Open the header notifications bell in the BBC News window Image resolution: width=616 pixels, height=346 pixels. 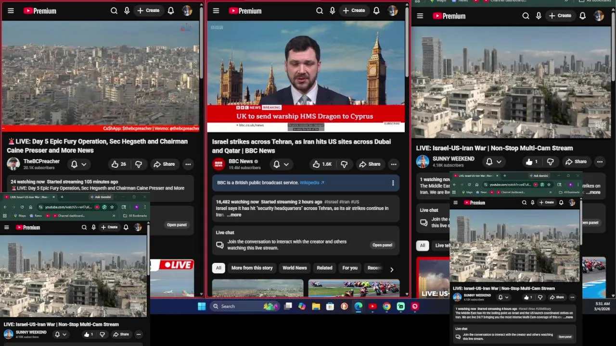pyautogui.click(x=376, y=11)
